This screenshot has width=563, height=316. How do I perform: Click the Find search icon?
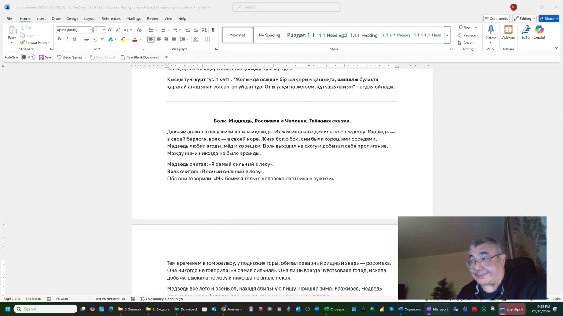461,28
